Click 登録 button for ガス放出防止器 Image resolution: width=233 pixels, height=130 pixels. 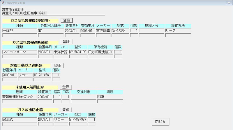point(66,110)
